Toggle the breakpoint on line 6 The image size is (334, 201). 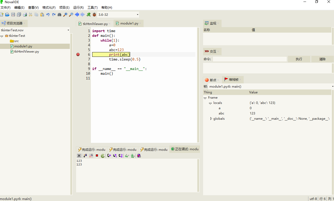click(78, 54)
